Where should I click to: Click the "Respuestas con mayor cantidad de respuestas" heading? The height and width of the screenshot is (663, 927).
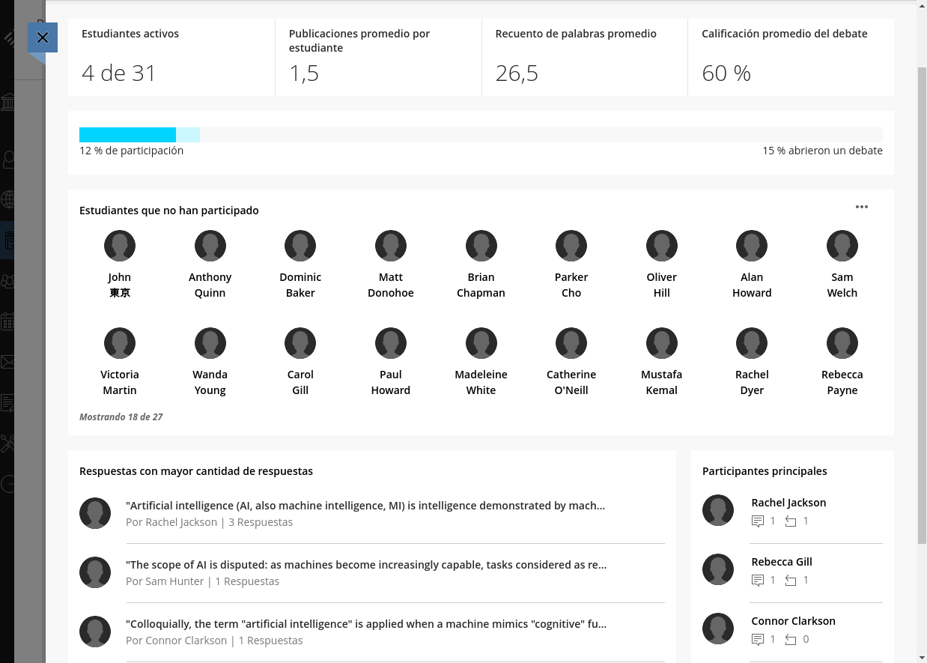(196, 471)
